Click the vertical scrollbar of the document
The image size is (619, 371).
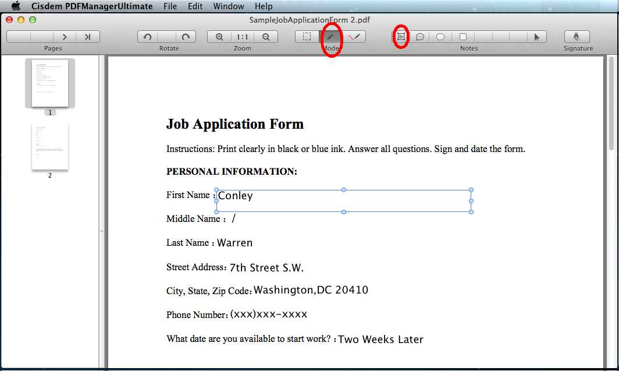coord(611,104)
